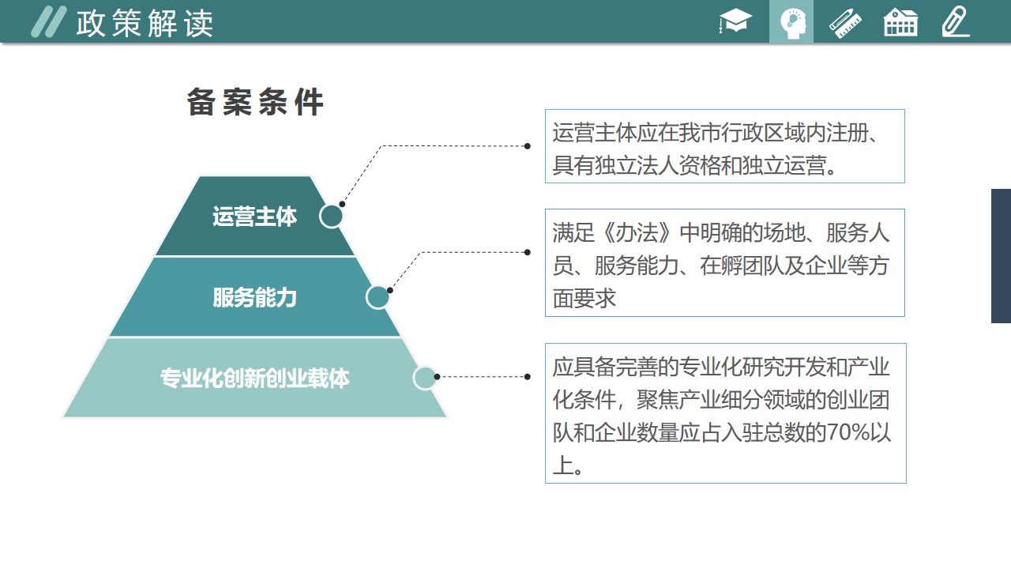Click the 备案条件 heading text
1011x569 pixels.
(255, 103)
